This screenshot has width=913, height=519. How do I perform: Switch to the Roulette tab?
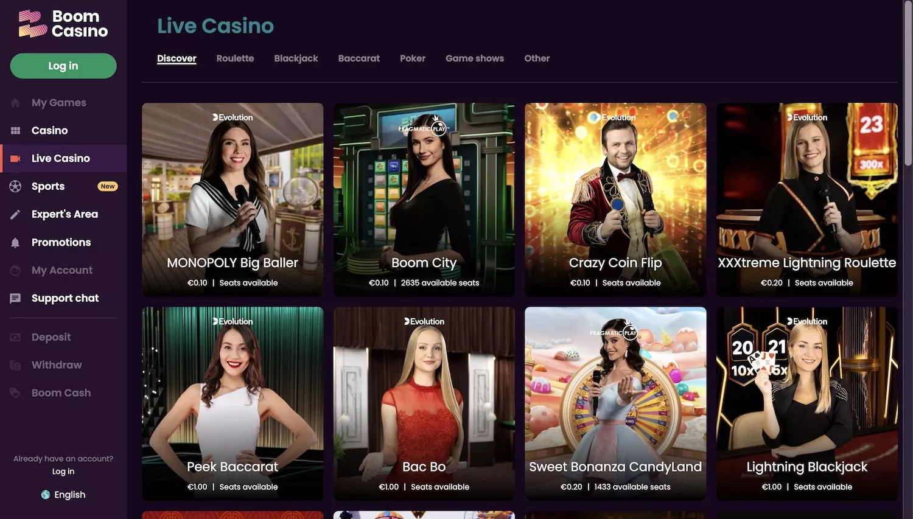[235, 58]
